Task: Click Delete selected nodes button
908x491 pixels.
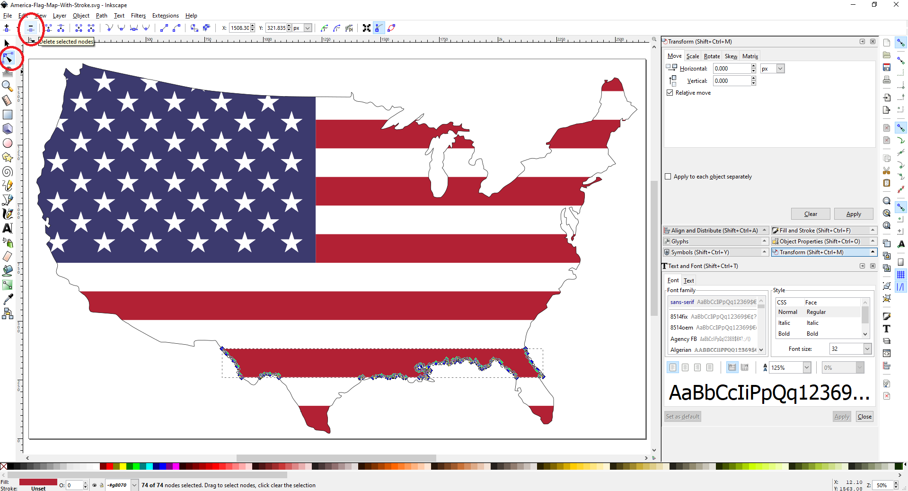Action: click(30, 28)
